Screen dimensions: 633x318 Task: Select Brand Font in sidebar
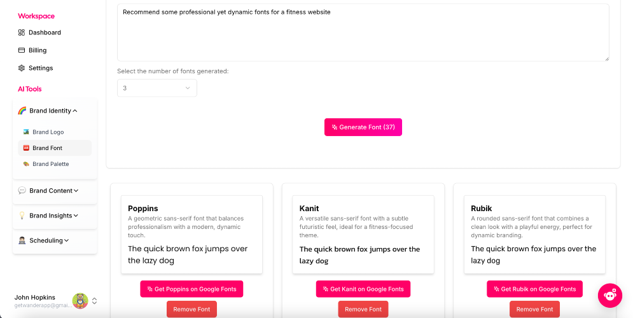pos(55,148)
